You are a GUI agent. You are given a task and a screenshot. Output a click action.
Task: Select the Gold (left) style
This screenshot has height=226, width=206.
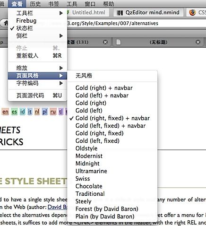pos(112,111)
